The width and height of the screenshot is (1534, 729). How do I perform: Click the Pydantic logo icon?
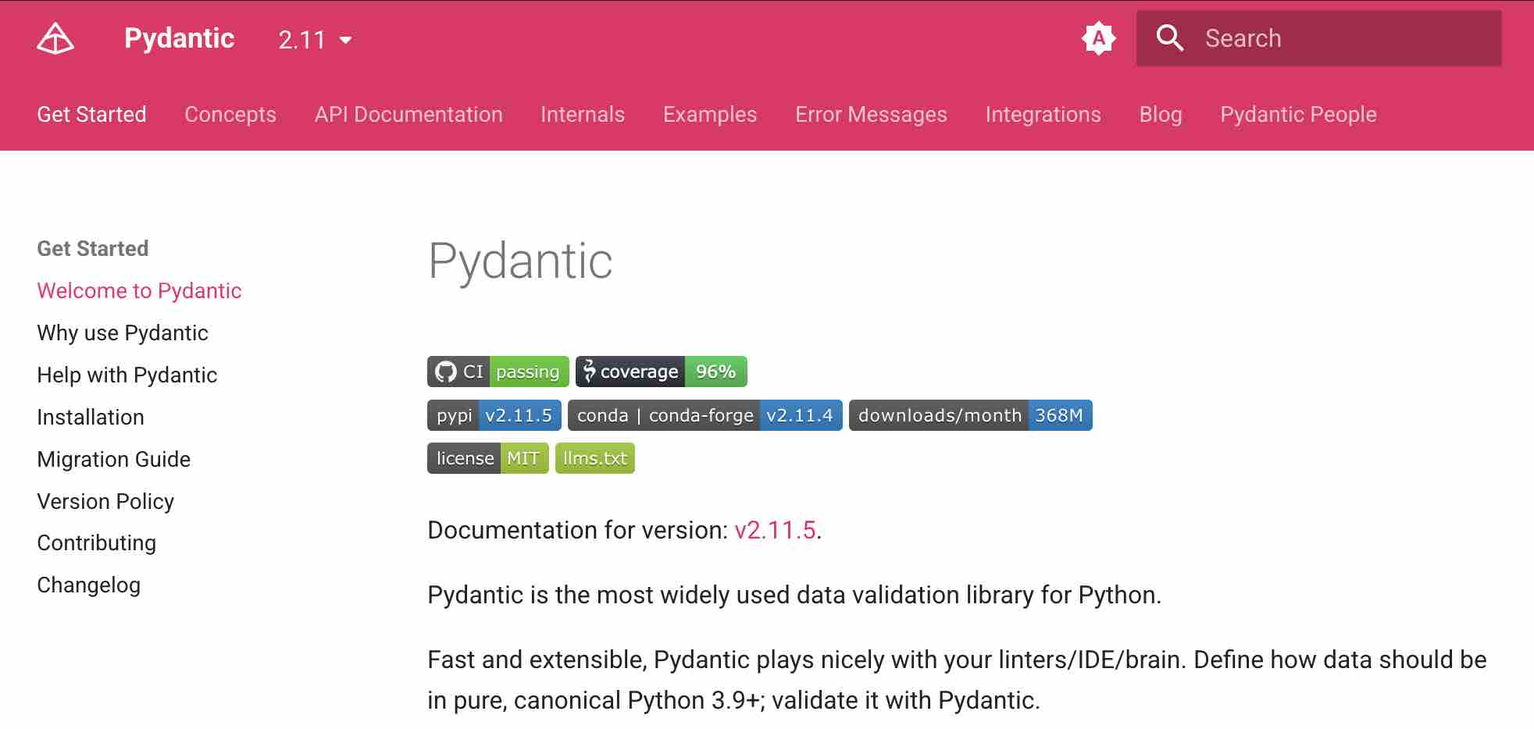coord(55,38)
